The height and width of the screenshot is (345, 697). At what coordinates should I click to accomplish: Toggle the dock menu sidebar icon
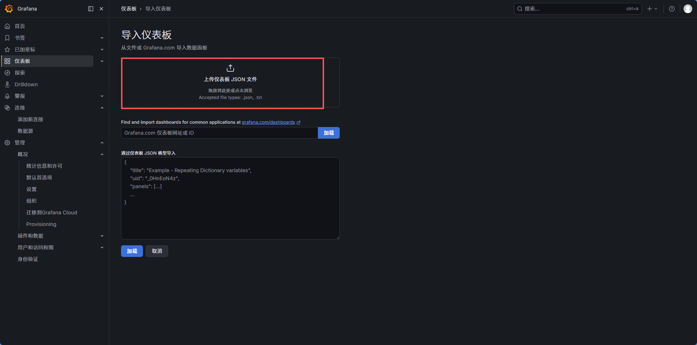pos(91,9)
